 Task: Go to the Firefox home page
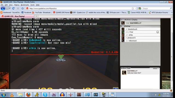tap(22, 8)
